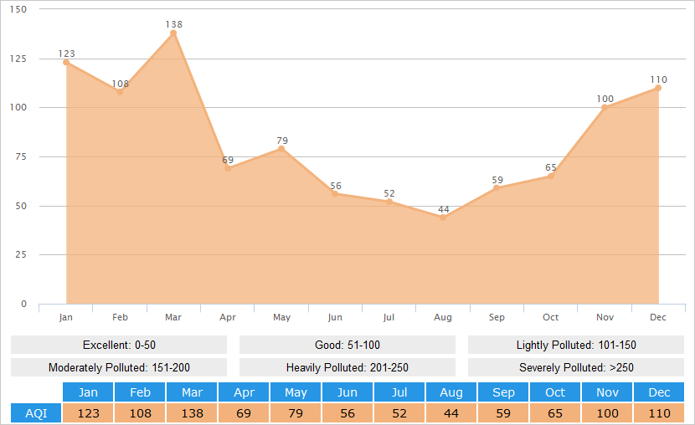Click the 'Jun' label on chart x-axis
Screen dimensions: 695x425
pyautogui.click(x=335, y=317)
